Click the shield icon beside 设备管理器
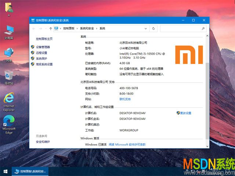 click(x=33, y=47)
